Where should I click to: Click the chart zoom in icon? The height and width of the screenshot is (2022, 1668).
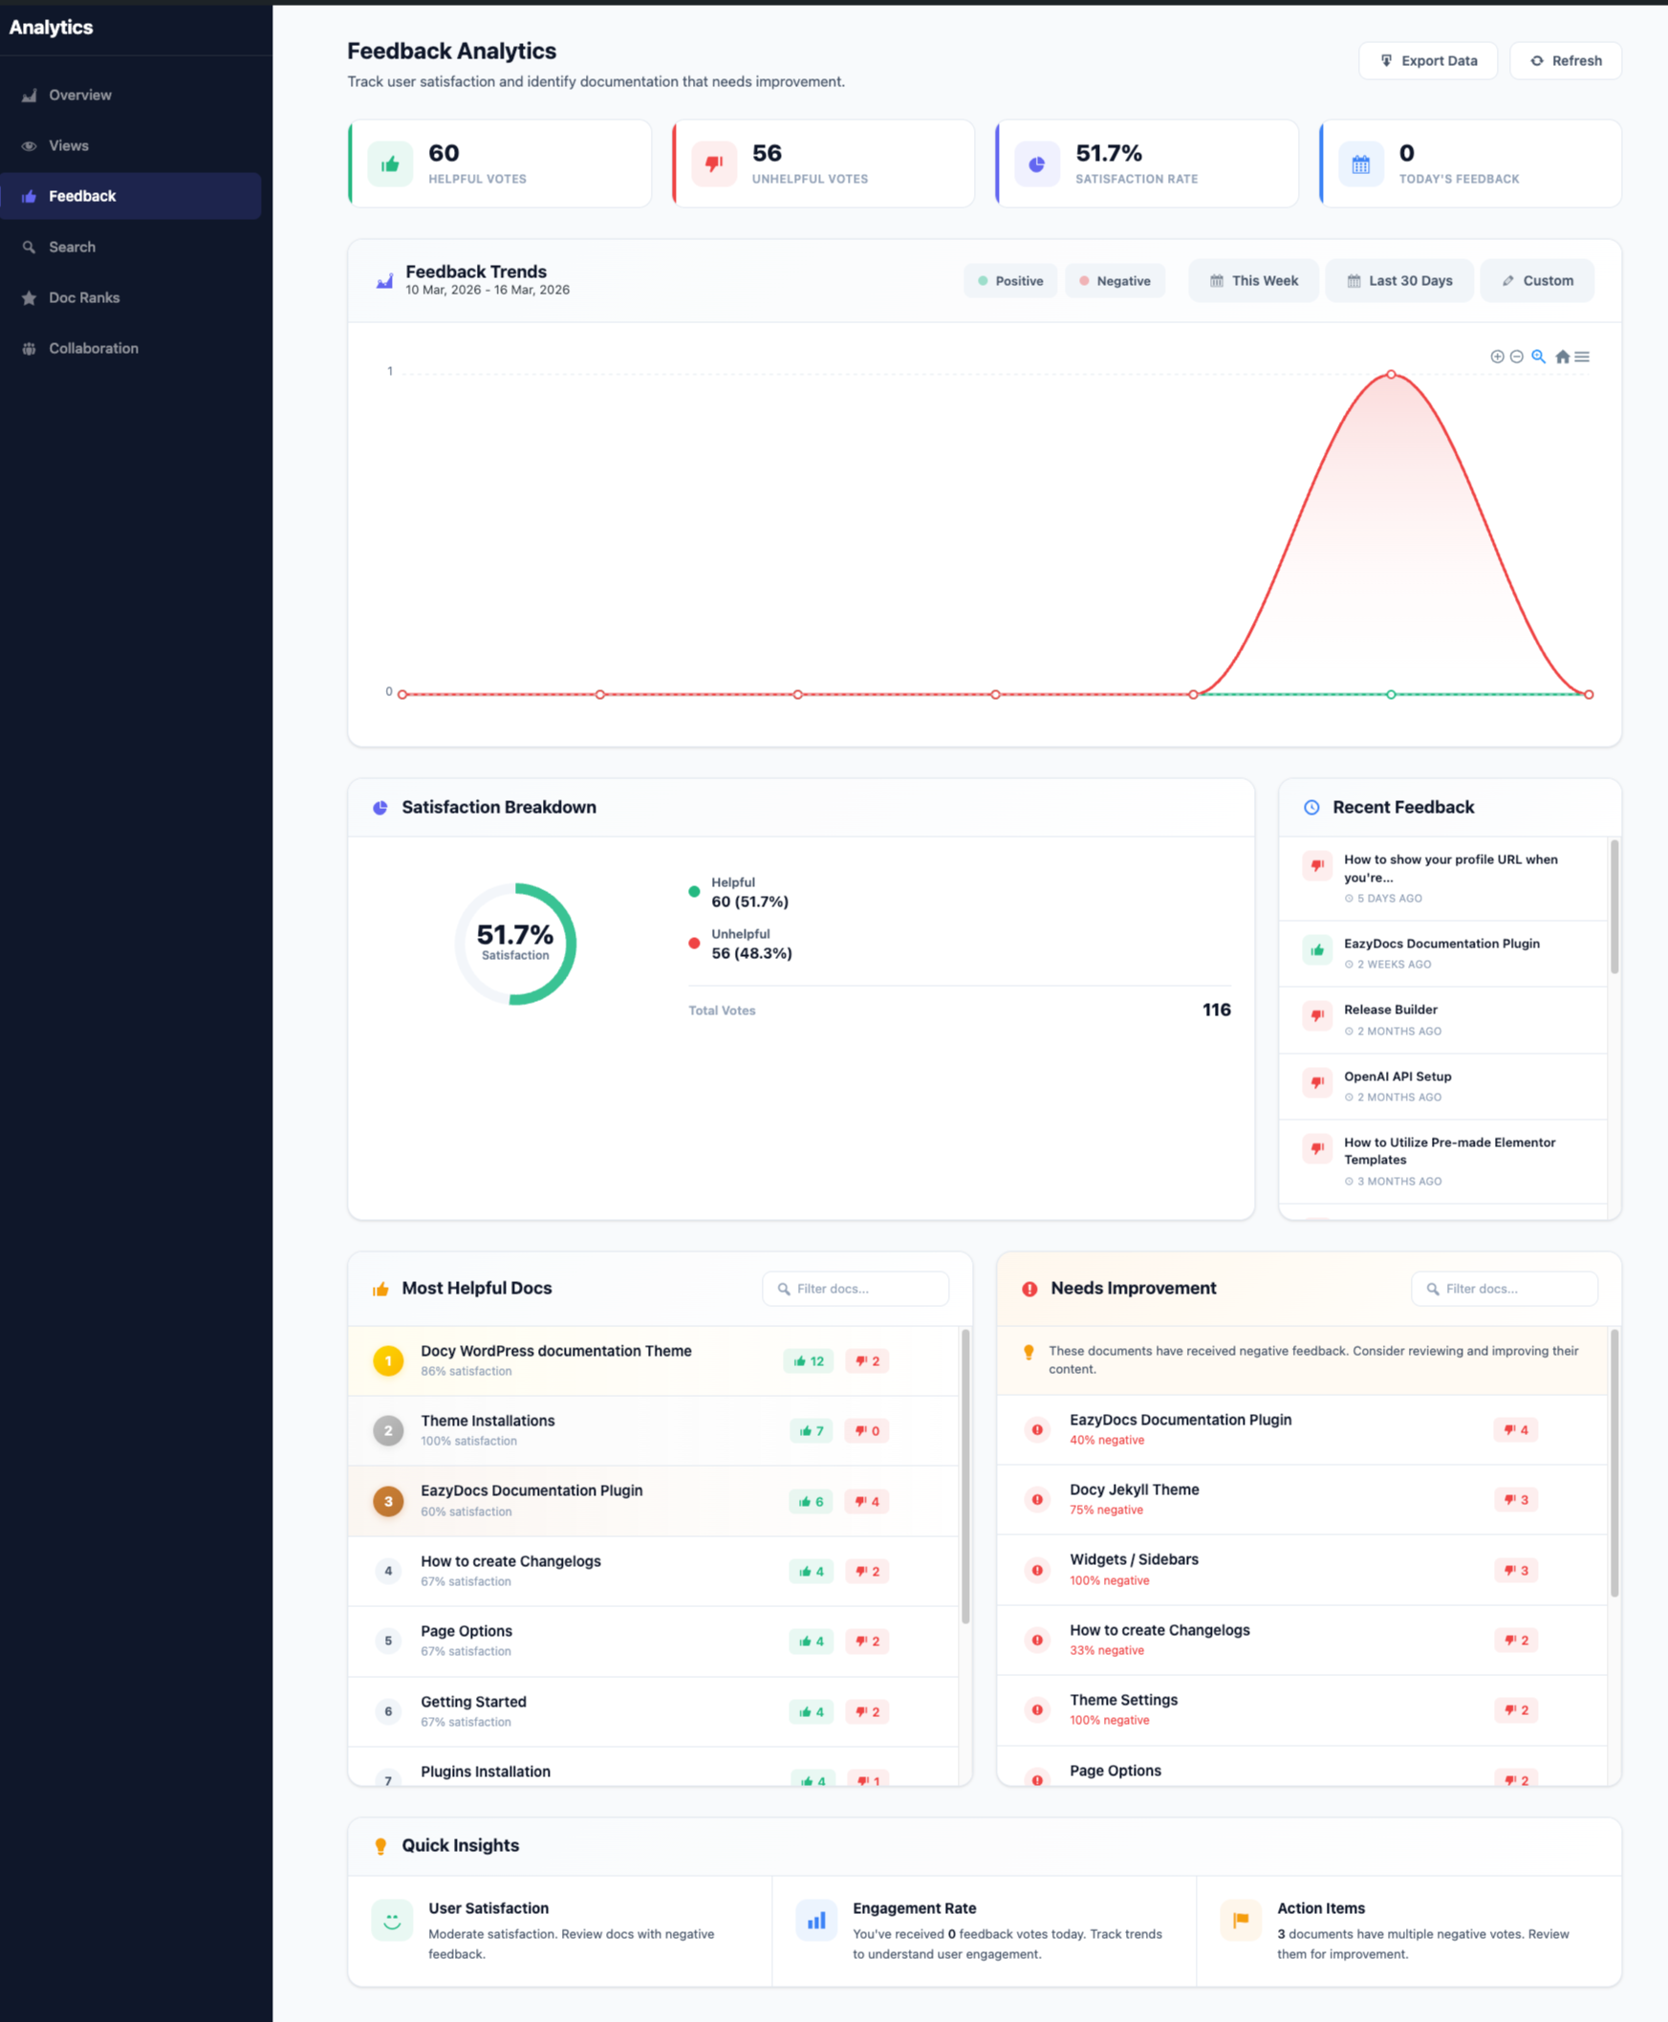[x=1496, y=357]
